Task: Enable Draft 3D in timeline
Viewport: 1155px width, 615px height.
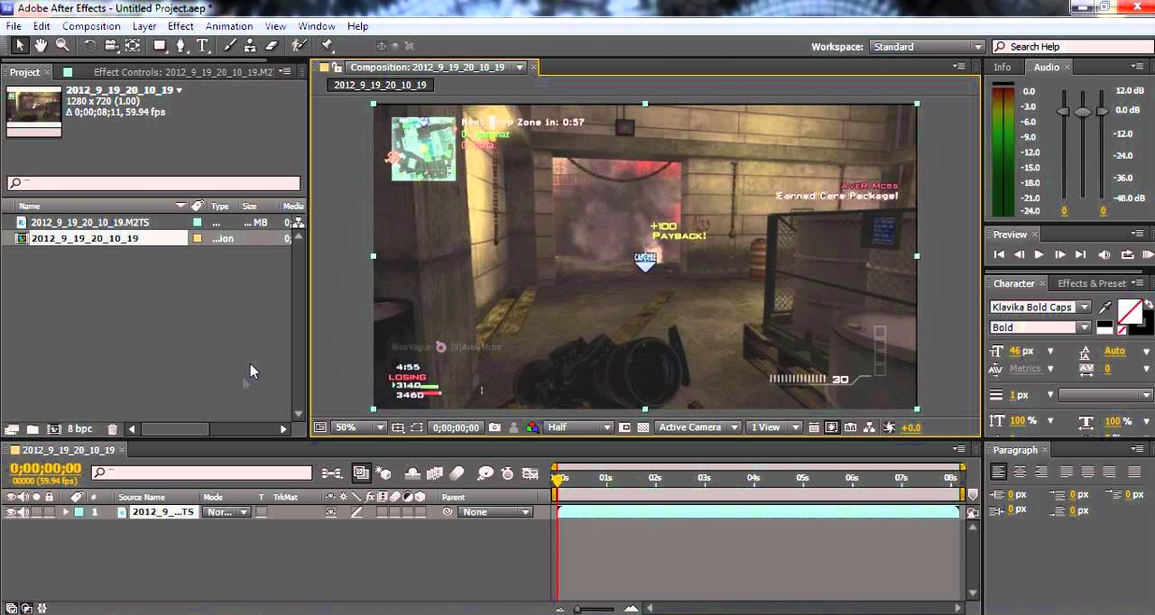Action: 383,473
